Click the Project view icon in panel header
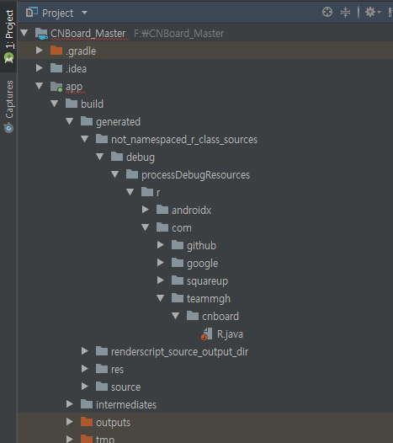The height and width of the screenshot is (443, 393). [32, 13]
